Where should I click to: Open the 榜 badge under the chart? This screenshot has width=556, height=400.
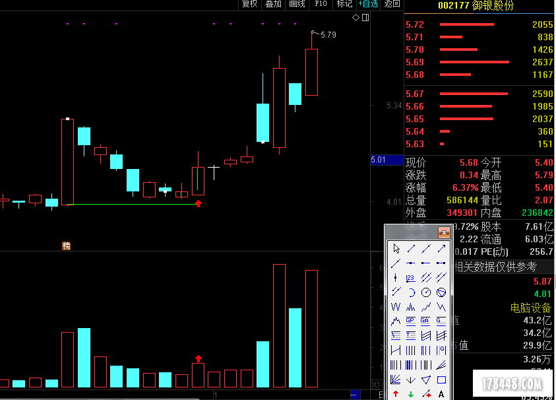(67, 246)
